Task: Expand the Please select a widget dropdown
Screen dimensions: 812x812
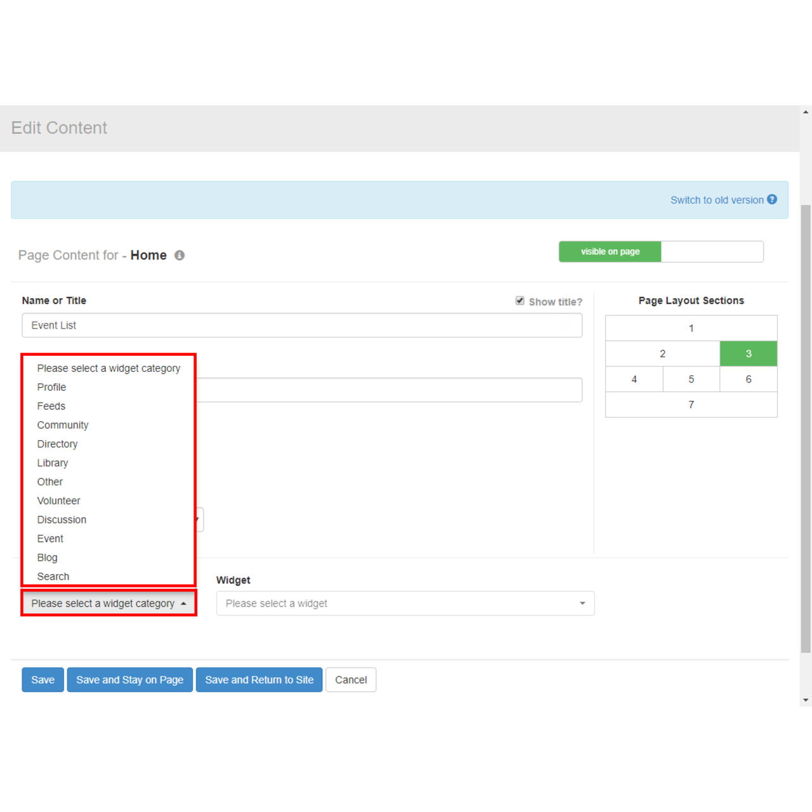Action: (405, 603)
